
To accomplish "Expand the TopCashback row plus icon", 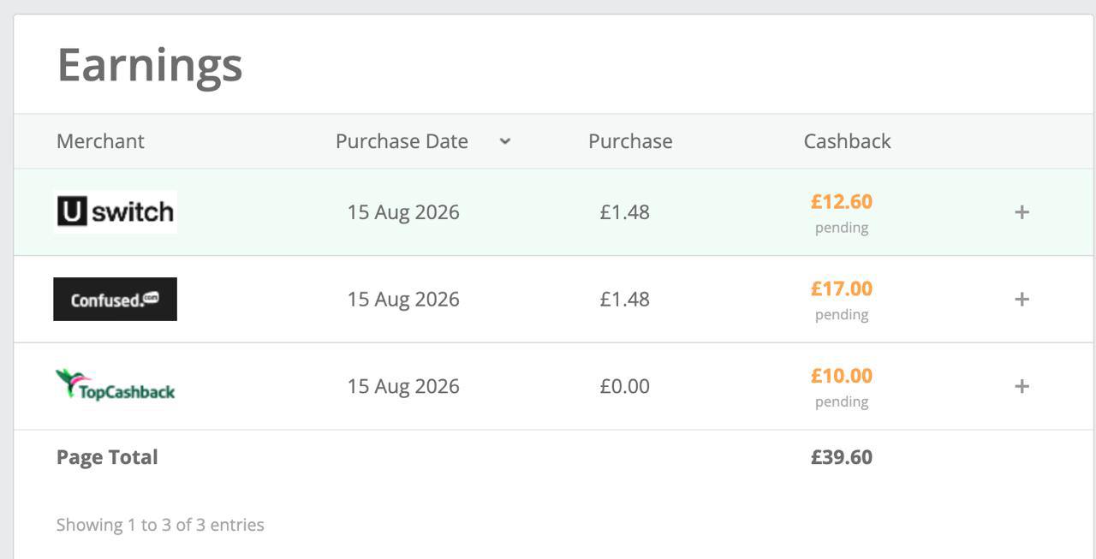I will tap(1022, 386).
